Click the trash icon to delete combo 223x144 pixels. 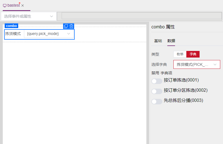pos(71,26)
